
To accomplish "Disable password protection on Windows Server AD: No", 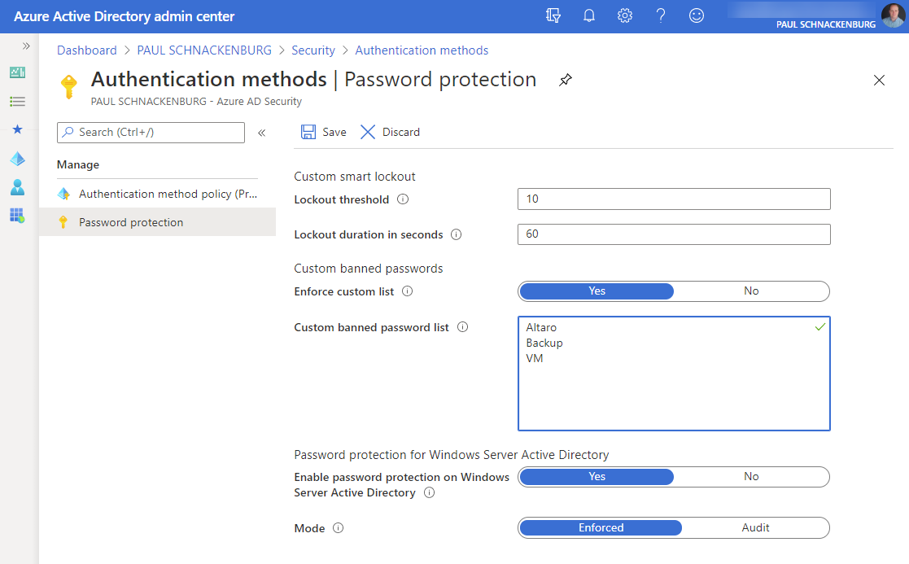I will 751,476.
